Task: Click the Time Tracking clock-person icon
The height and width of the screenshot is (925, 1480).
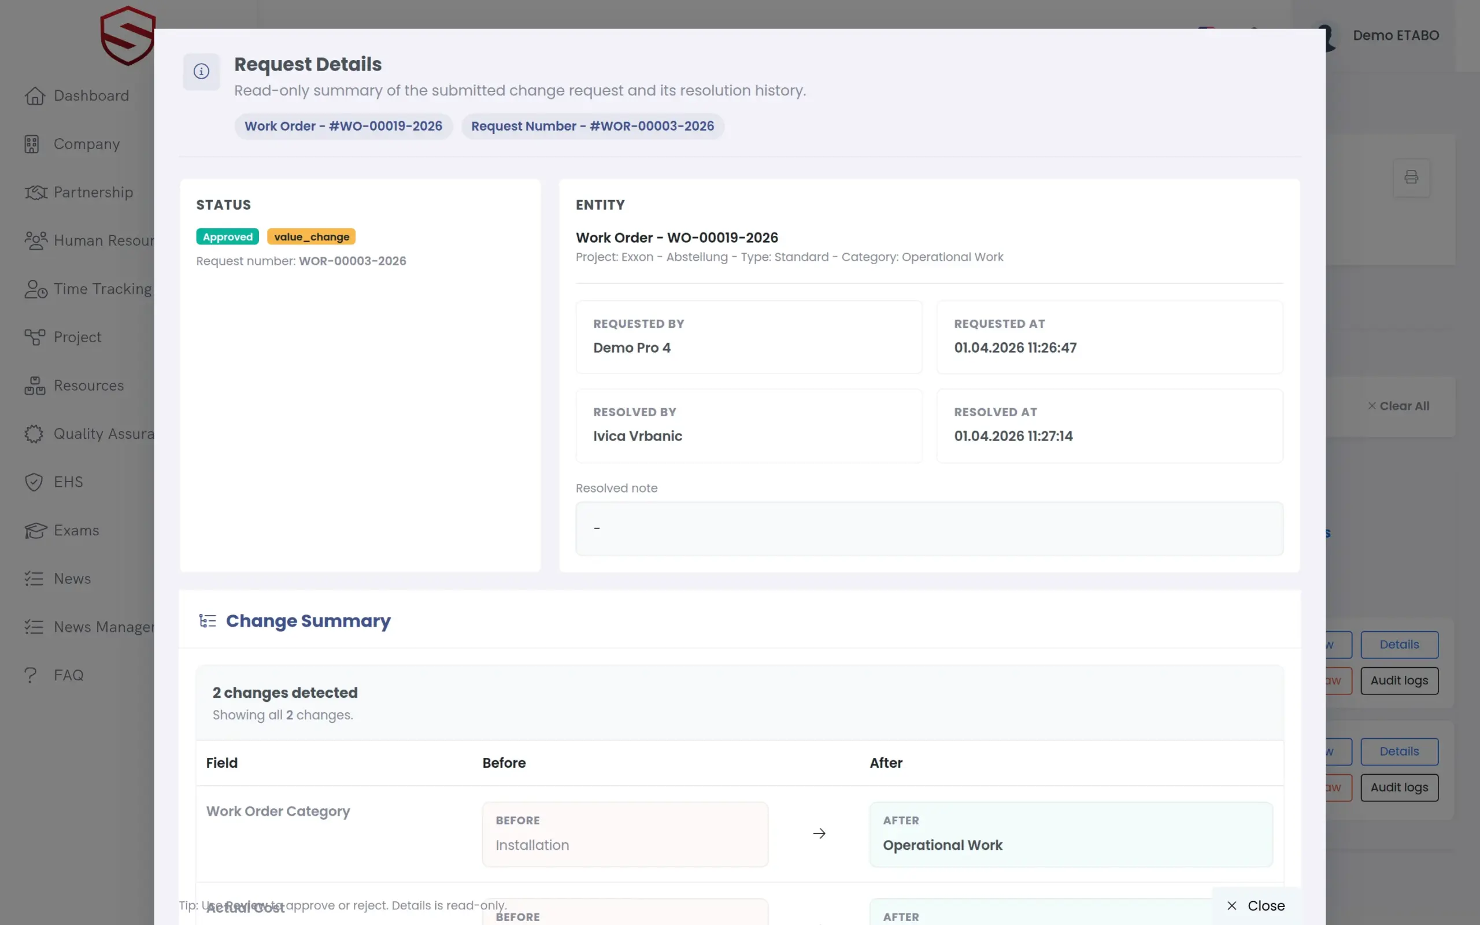Action: pos(35,290)
